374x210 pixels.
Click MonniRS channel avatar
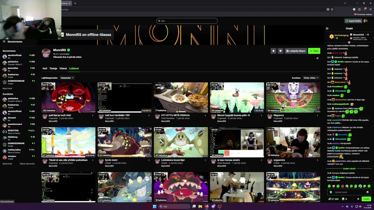pyautogui.click(x=46, y=53)
